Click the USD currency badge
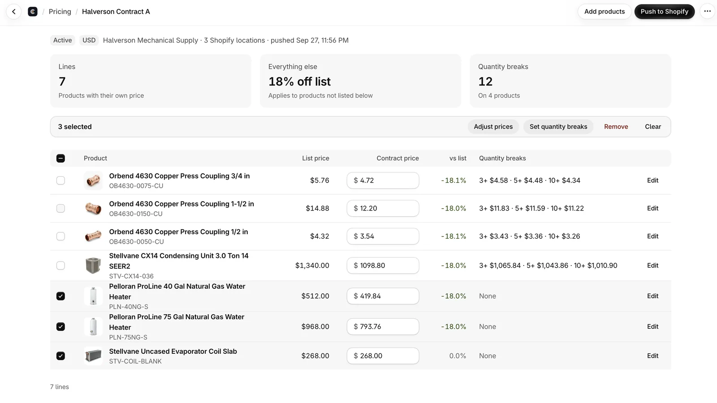 click(89, 40)
